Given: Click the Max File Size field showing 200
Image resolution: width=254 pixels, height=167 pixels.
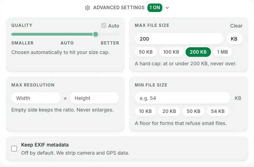Looking at the screenshot, I should pos(179,39).
